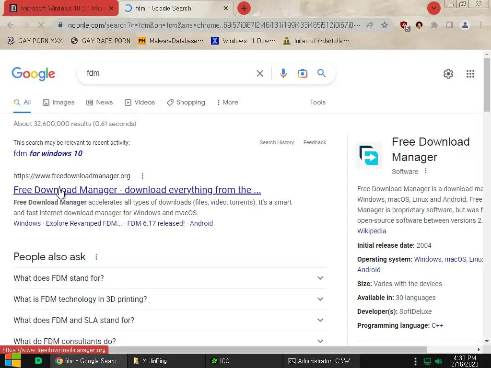Screen dimensions: 491x368
Task: Open People also ask options menu
Action: (96, 257)
